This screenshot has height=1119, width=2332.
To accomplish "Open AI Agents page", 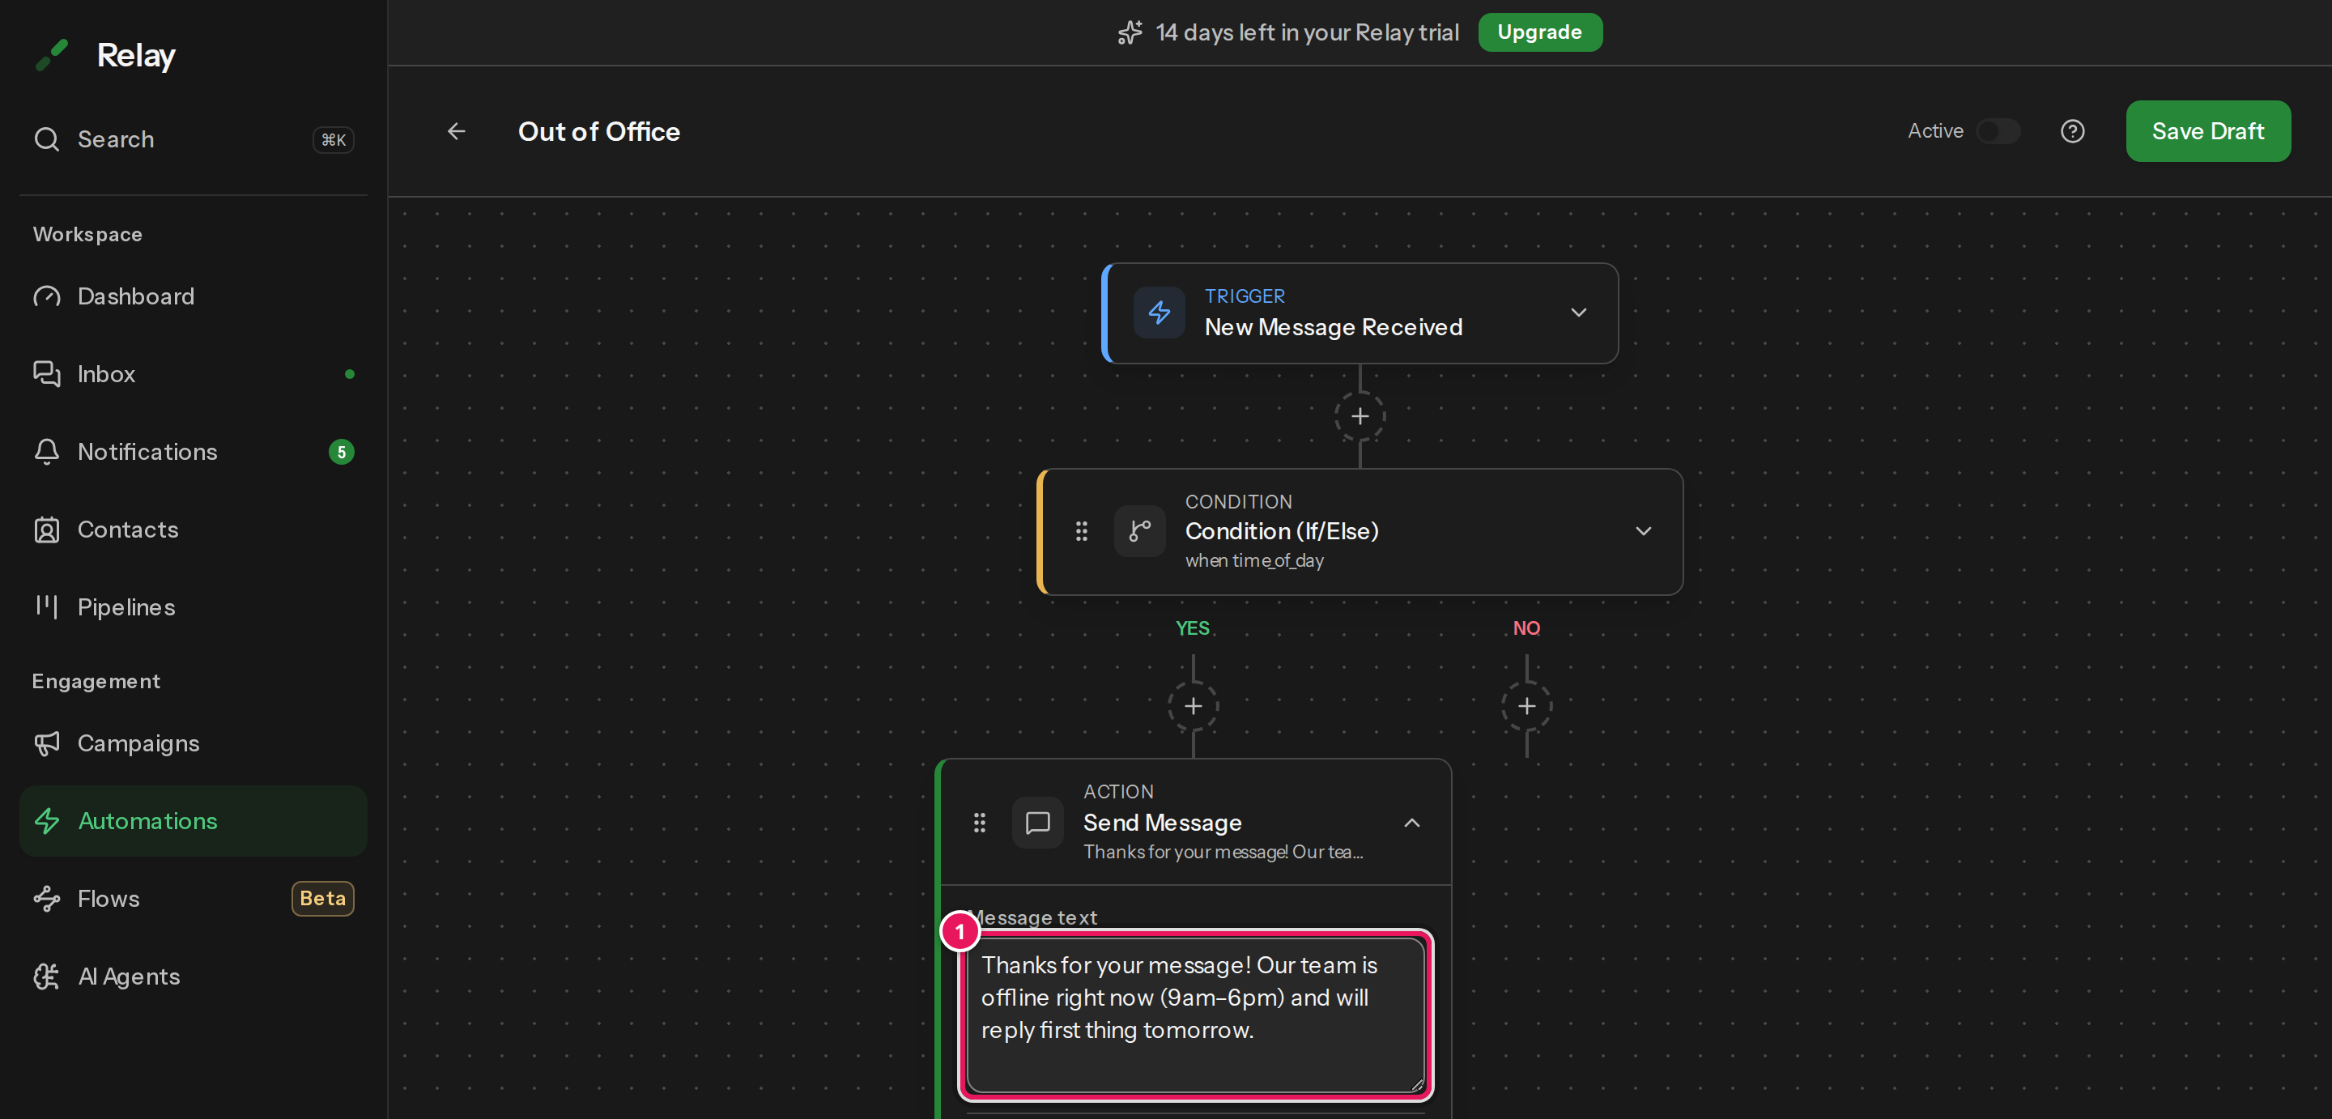I will point(193,976).
